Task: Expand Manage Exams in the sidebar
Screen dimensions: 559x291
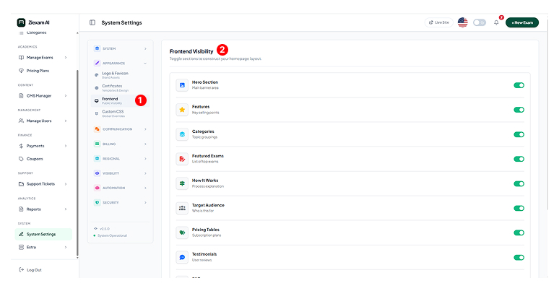Action: point(45,57)
